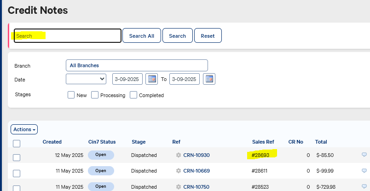
Task: Tick the New stage checkbox
Action: pos(71,95)
